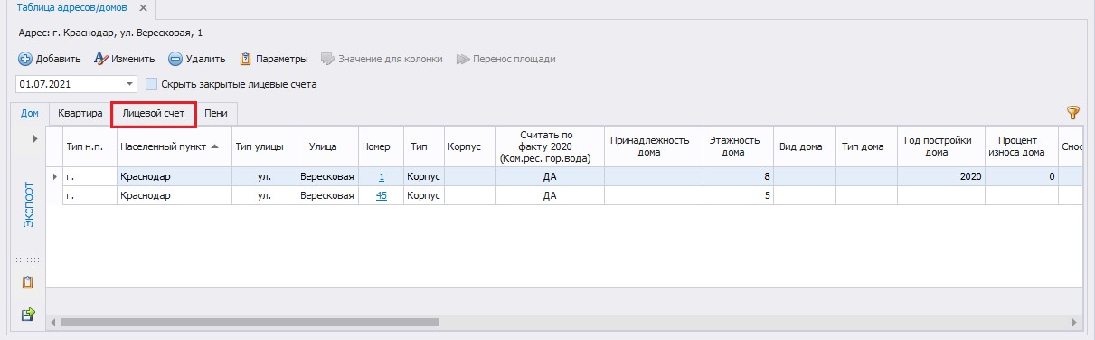Switch to the Лицевой счет tab

[x=154, y=114]
